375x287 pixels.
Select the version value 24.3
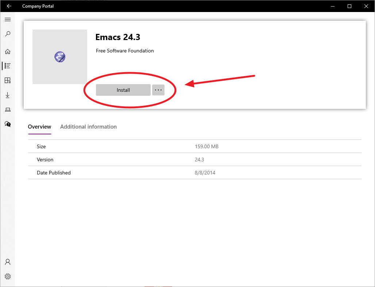[200, 160]
